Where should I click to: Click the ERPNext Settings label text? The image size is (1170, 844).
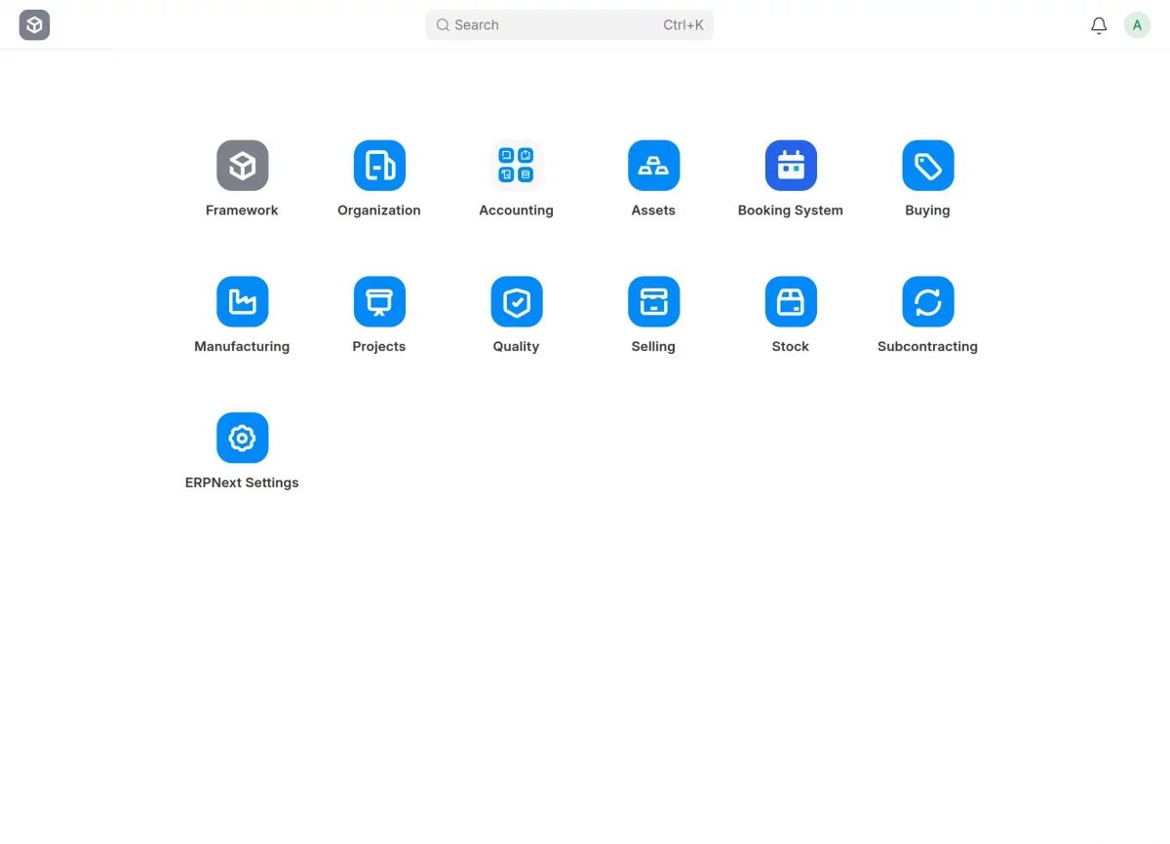[x=242, y=483]
